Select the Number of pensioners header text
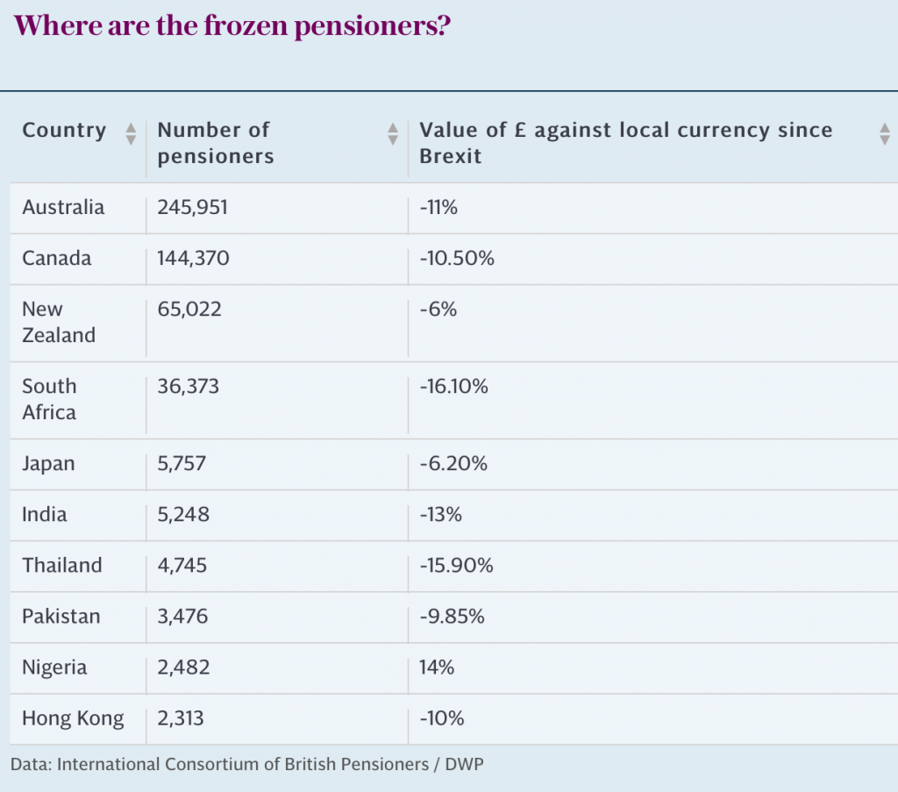This screenshot has height=792, width=898. 215,143
